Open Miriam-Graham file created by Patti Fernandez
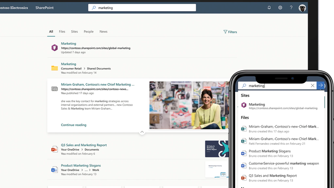Viewport: 334px width, 188px height. [x=281, y=141]
